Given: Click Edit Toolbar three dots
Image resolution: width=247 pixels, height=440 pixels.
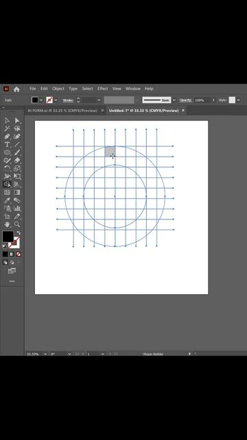Looking at the screenshot, I should 12,281.
